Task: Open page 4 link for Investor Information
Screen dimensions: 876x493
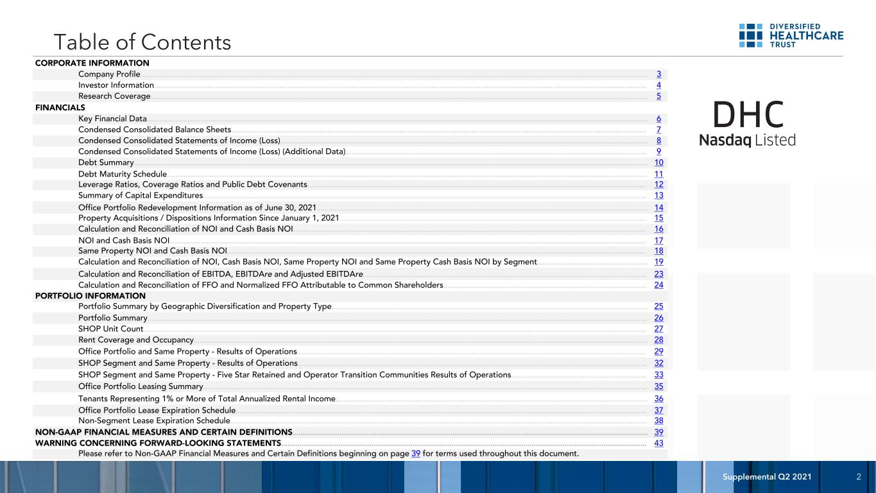Action: pyautogui.click(x=659, y=85)
